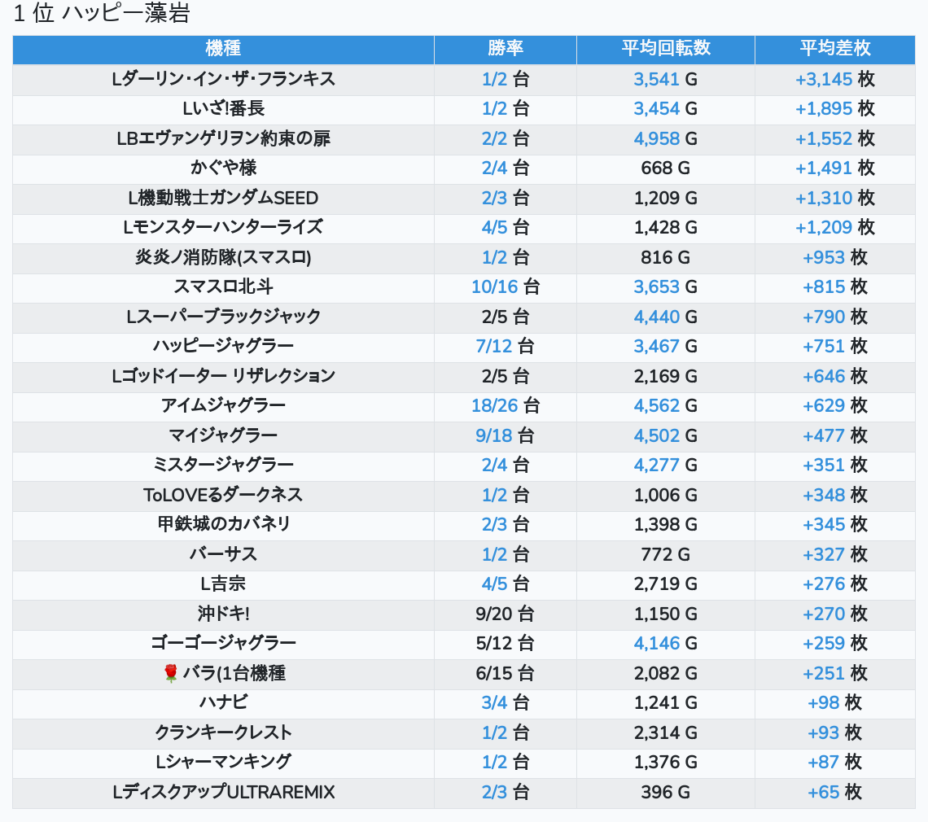Click the +646 difference value

click(824, 376)
